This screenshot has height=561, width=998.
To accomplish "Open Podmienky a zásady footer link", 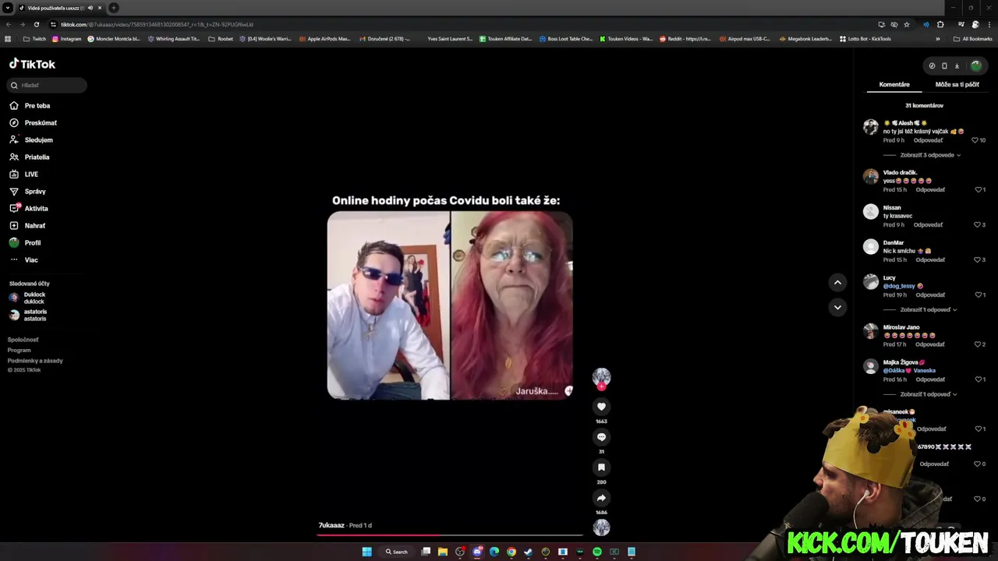I will pos(35,361).
